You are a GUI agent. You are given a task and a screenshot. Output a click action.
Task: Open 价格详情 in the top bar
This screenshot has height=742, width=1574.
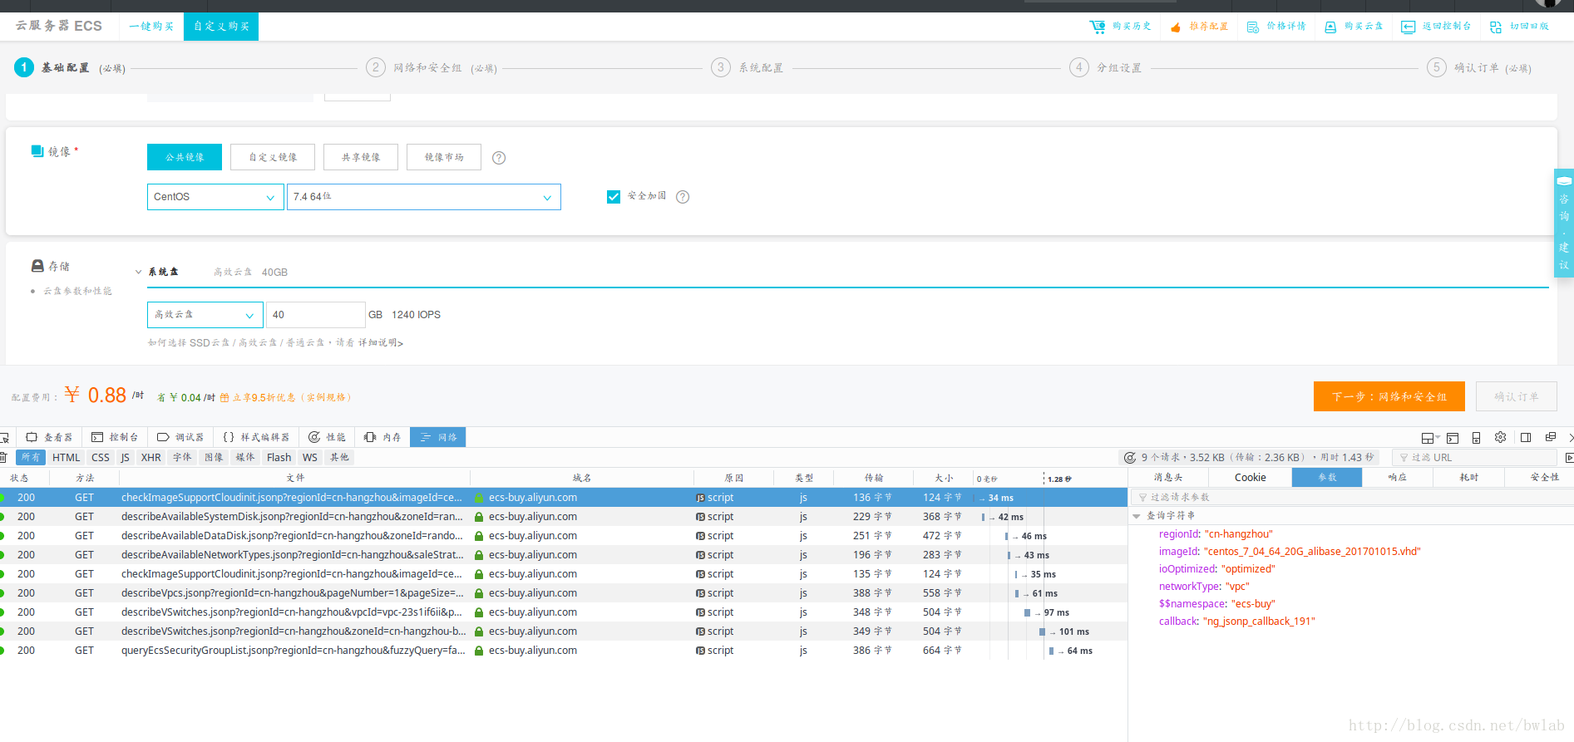1276,27
